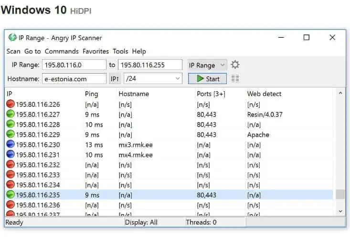This screenshot has height=237, width=350.
Task: Open the Favorites menu
Action: (x=95, y=51)
